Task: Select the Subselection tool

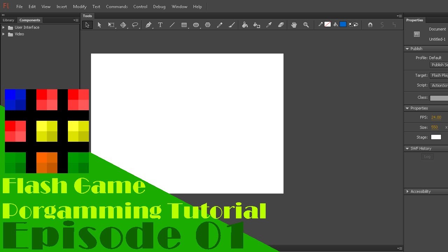Action: 99,25
